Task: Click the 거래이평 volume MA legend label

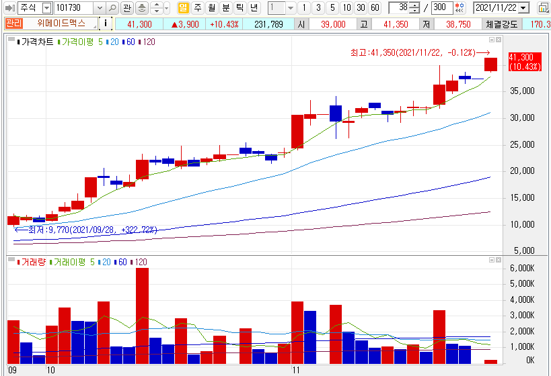Action: pos(69,262)
